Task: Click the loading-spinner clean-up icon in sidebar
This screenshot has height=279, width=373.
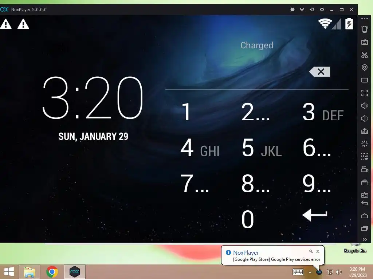Action: click(x=364, y=144)
